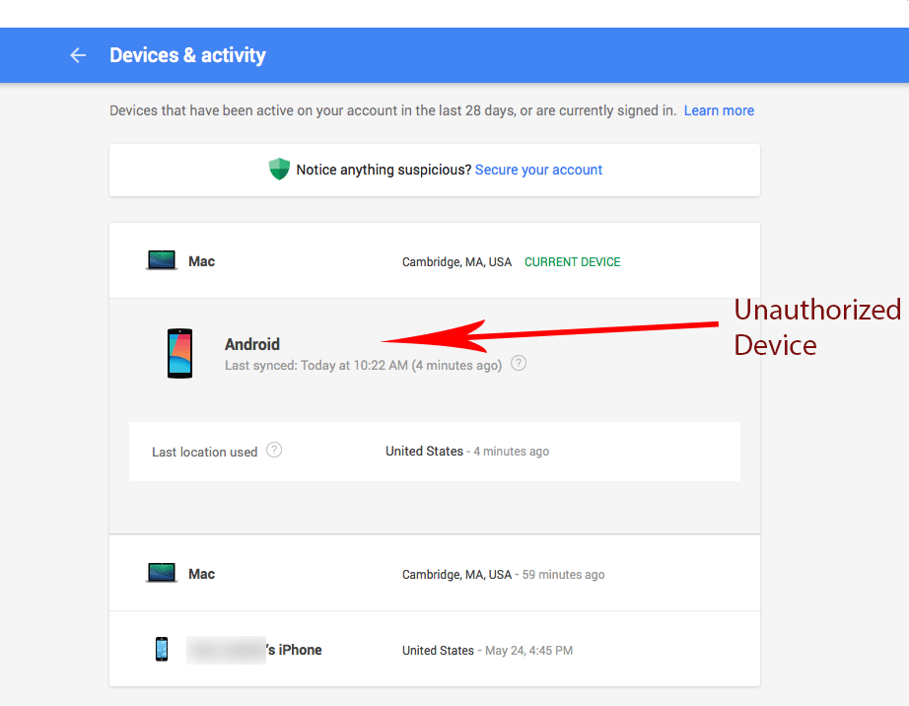Click the iPhone device icon
Viewport: 909px width, 706px height.
pyautogui.click(x=162, y=649)
